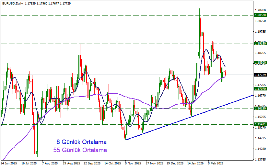Click the 1.13785 value on price axis
Screen dimensions: 268x167
[x=260, y=159]
